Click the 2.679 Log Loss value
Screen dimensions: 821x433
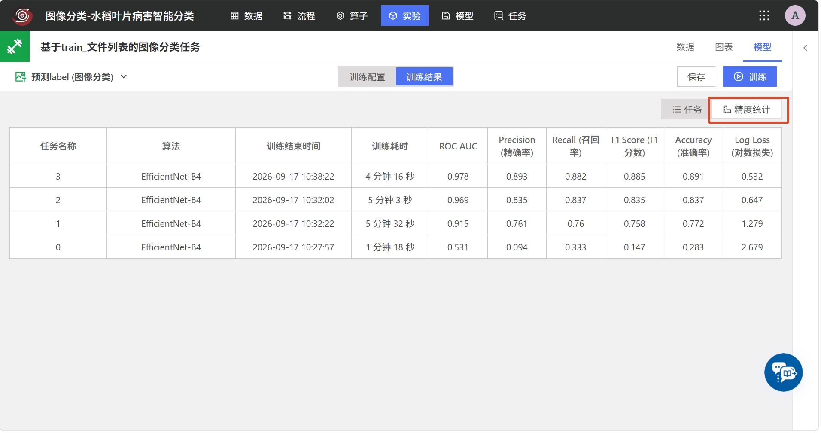[752, 247]
